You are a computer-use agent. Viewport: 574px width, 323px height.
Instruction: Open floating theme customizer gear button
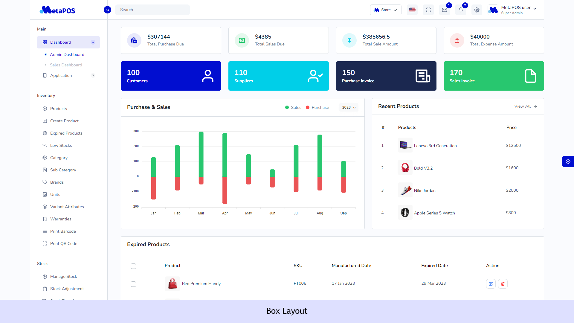pyautogui.click(x=568, y=161)
